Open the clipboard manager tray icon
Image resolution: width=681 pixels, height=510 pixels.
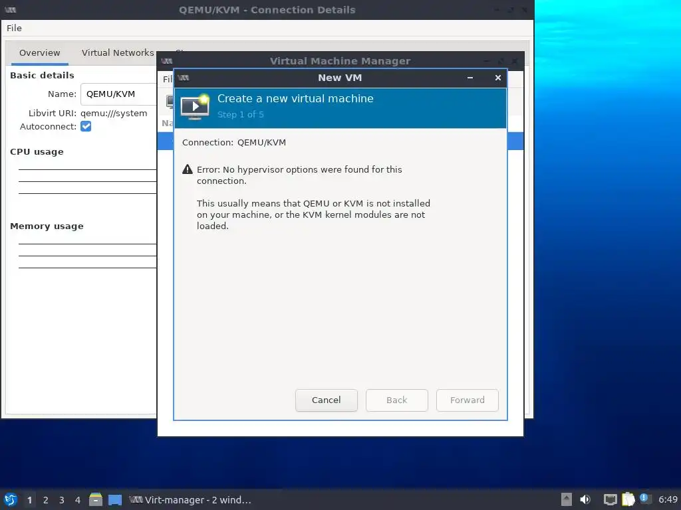coord(628,499)
